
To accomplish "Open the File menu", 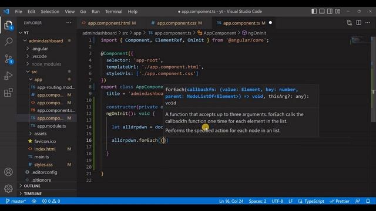I will point(18,12).
